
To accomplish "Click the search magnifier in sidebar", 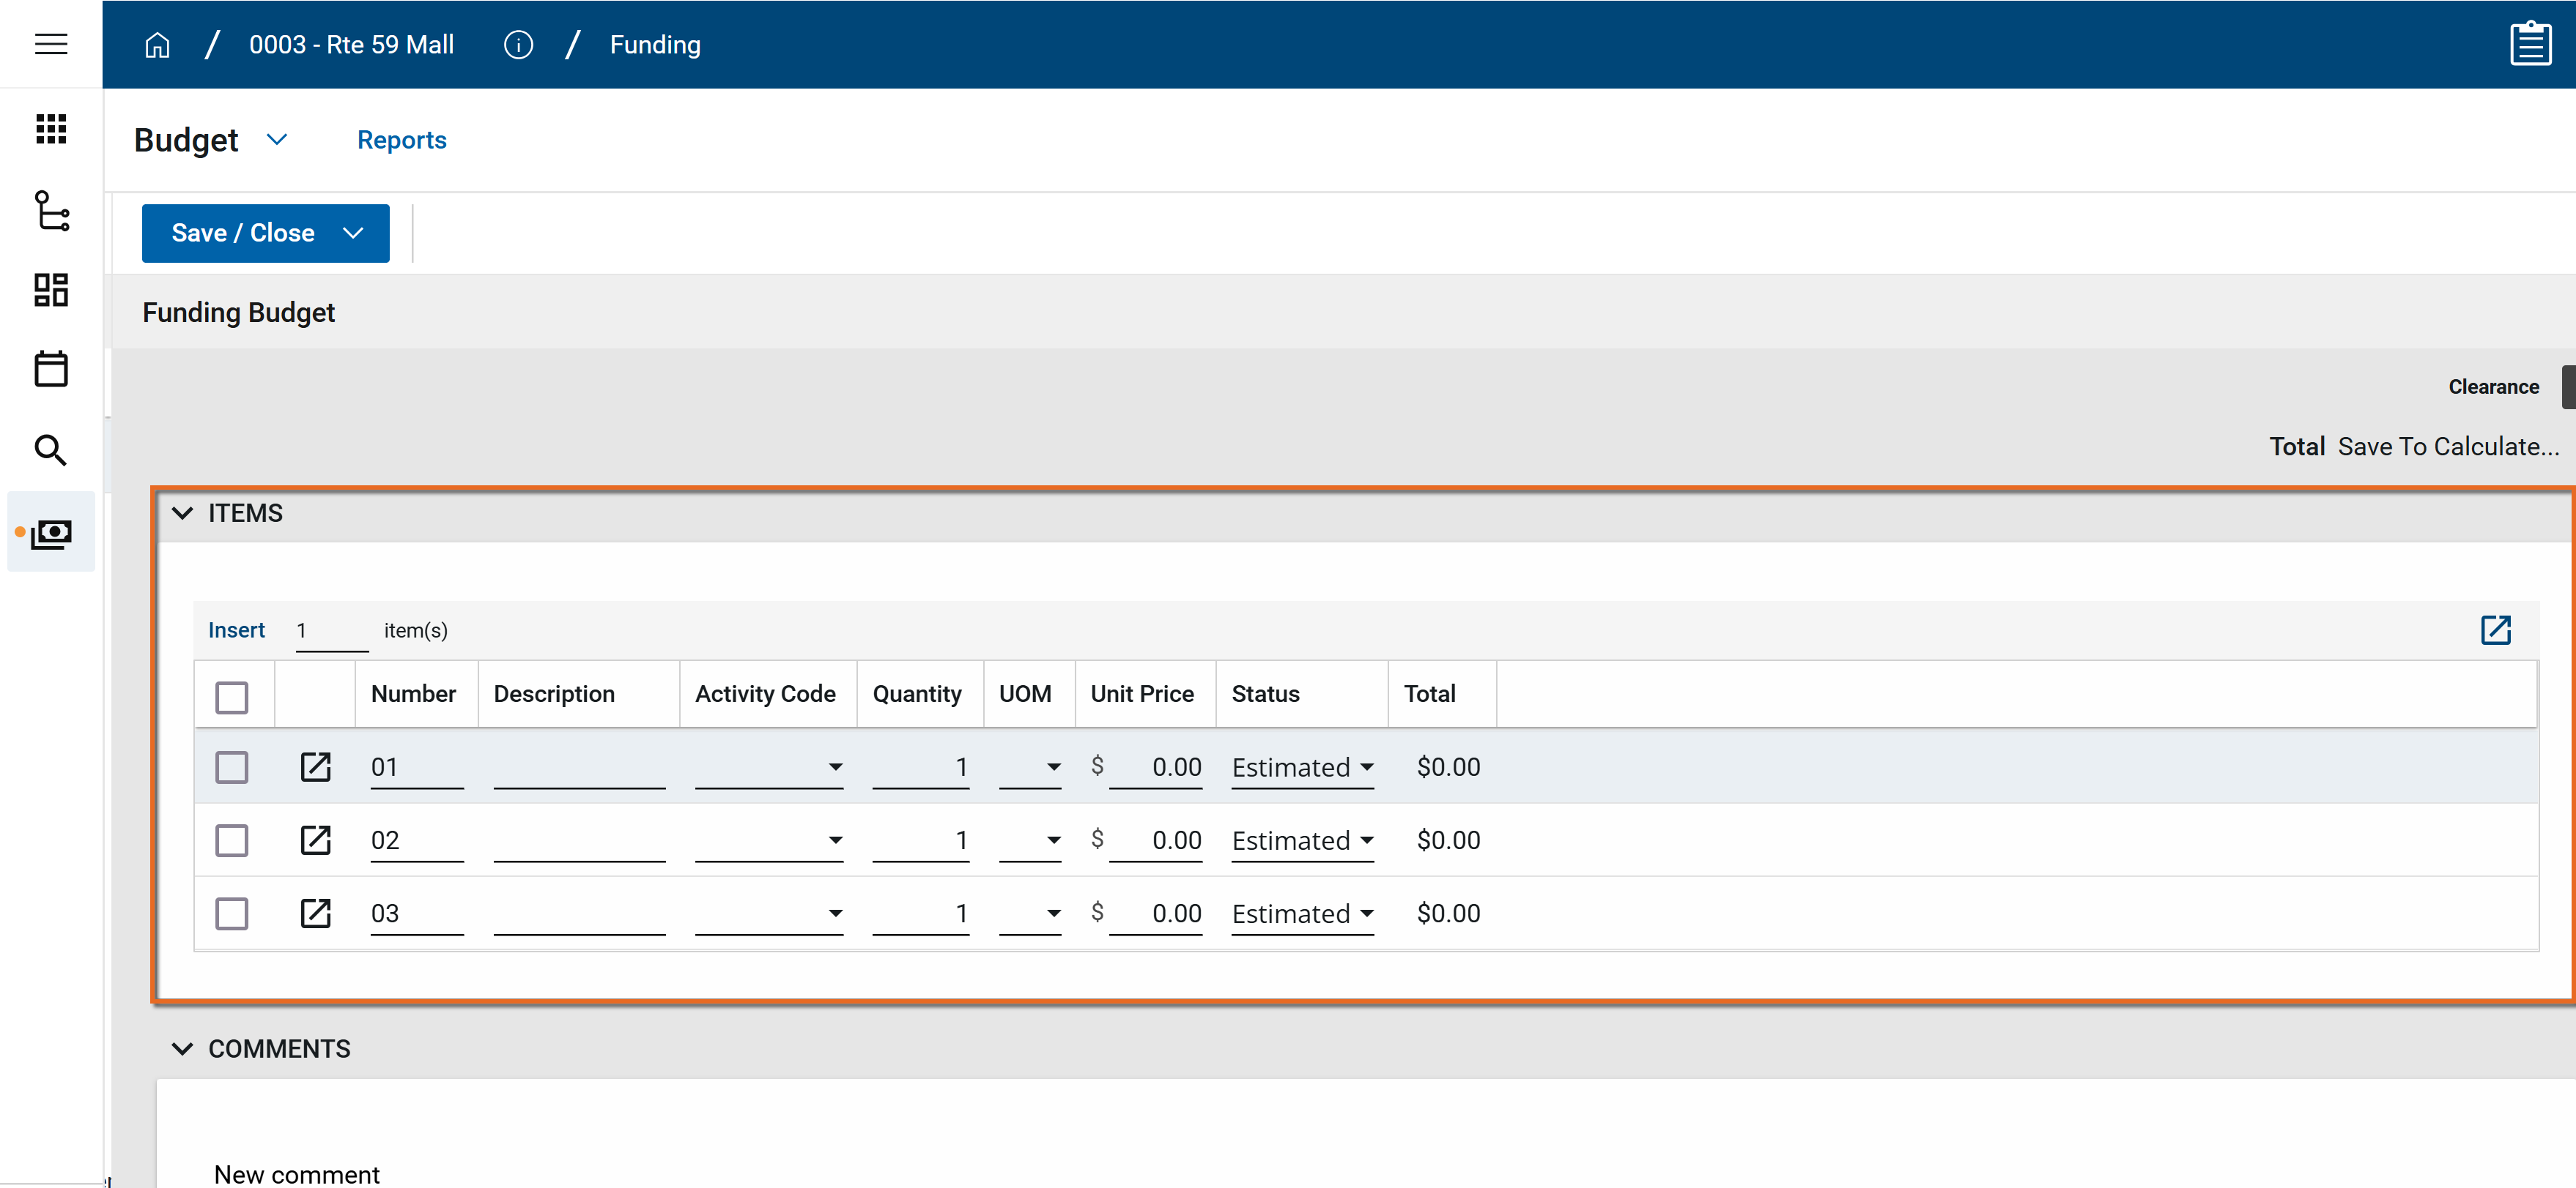I will click(x=51, y=451).
